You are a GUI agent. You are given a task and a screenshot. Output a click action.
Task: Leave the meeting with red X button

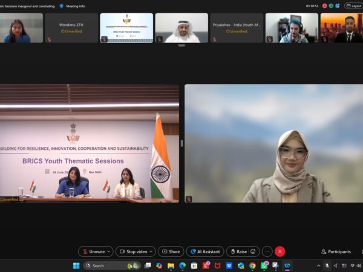[280, 251]
